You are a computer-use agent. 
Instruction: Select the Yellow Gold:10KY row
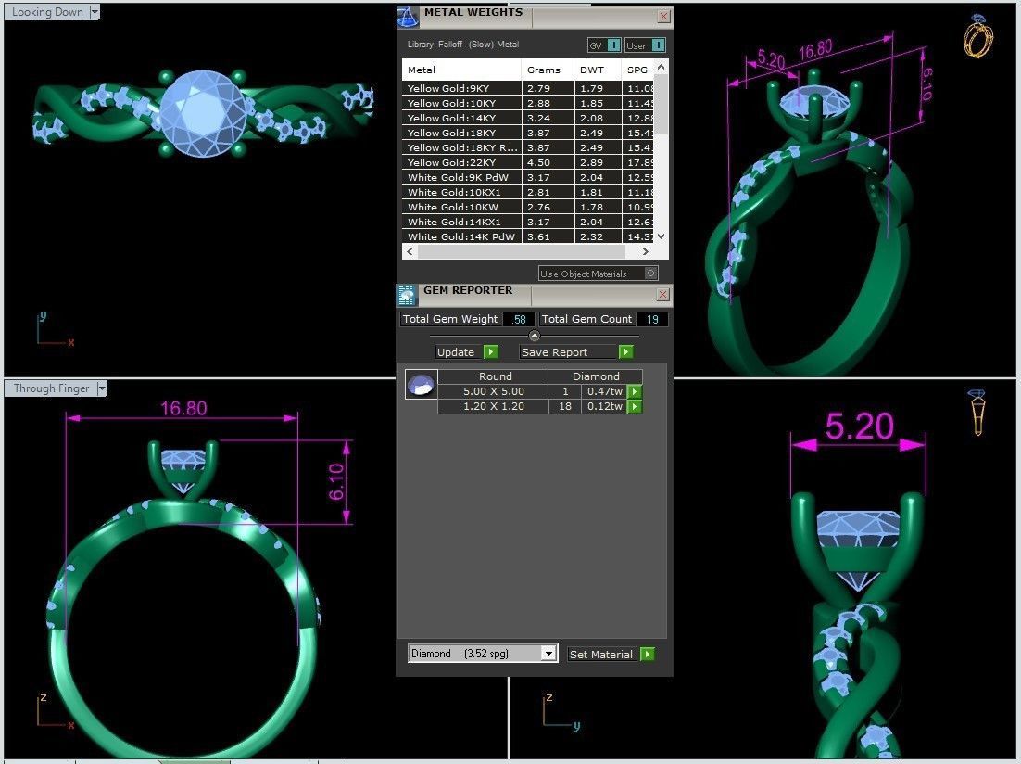528,103
